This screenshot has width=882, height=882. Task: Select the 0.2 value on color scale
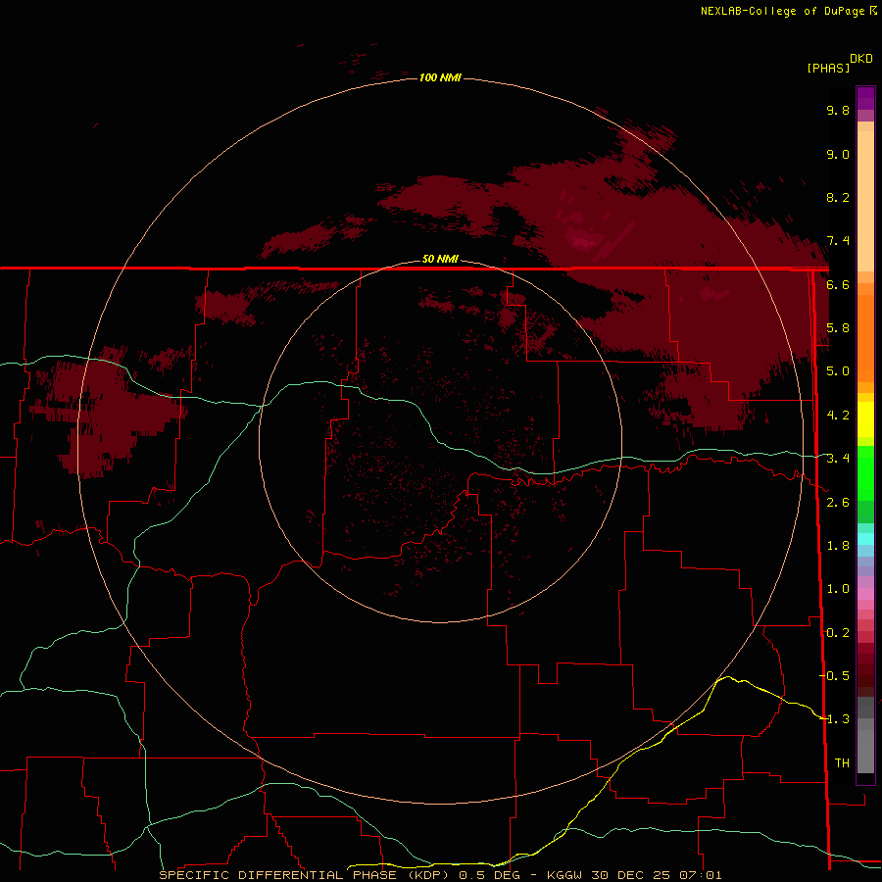[838, 633]
